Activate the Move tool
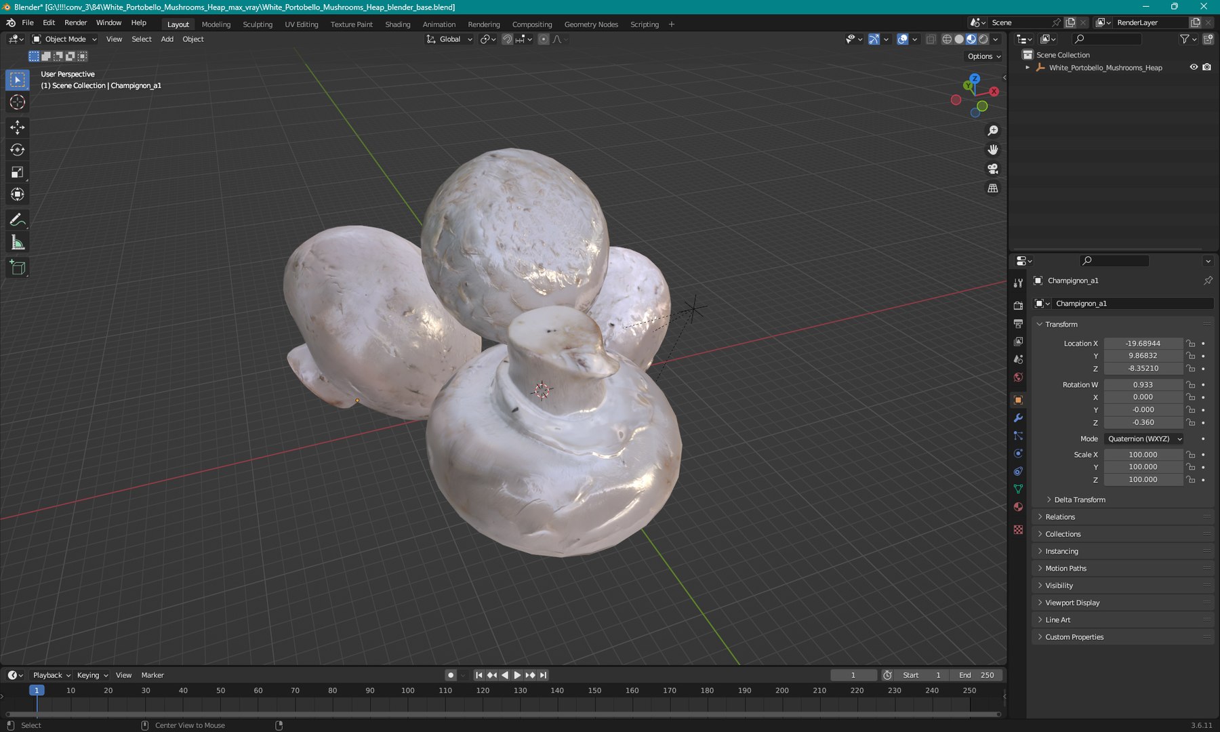The image size is (1220, 732). pyautogui.click(x=18, y=127)
